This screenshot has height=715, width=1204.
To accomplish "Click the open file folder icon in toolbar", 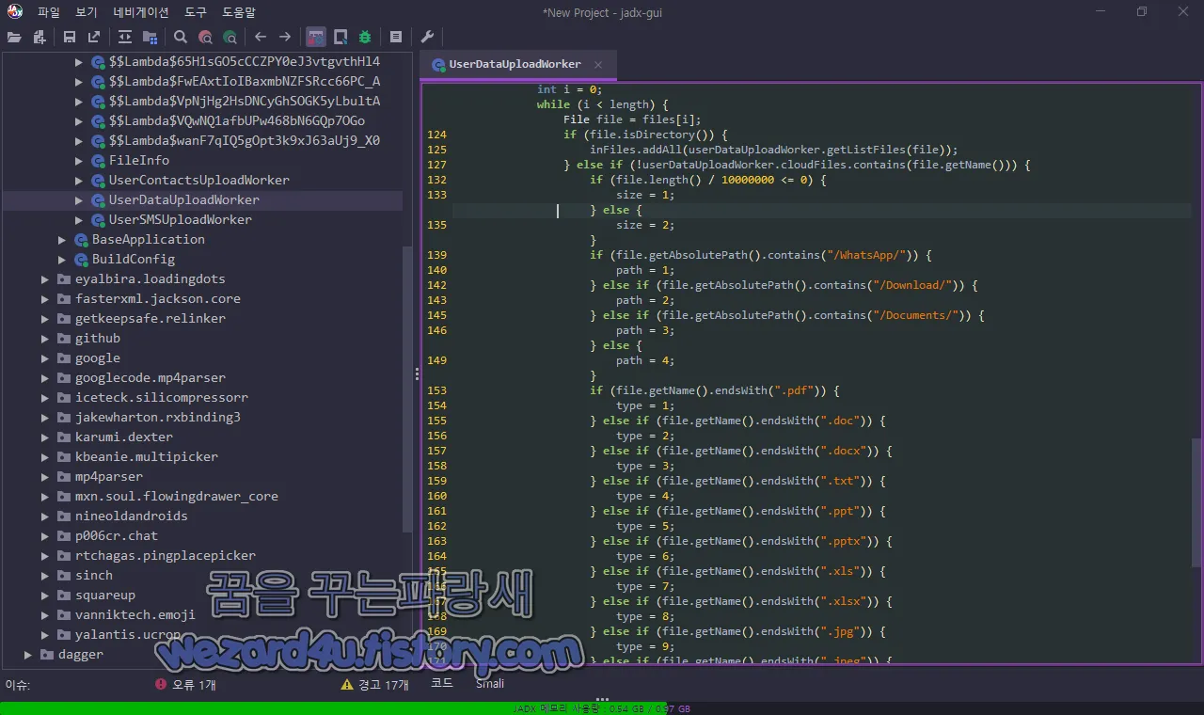I will [14, 37].
